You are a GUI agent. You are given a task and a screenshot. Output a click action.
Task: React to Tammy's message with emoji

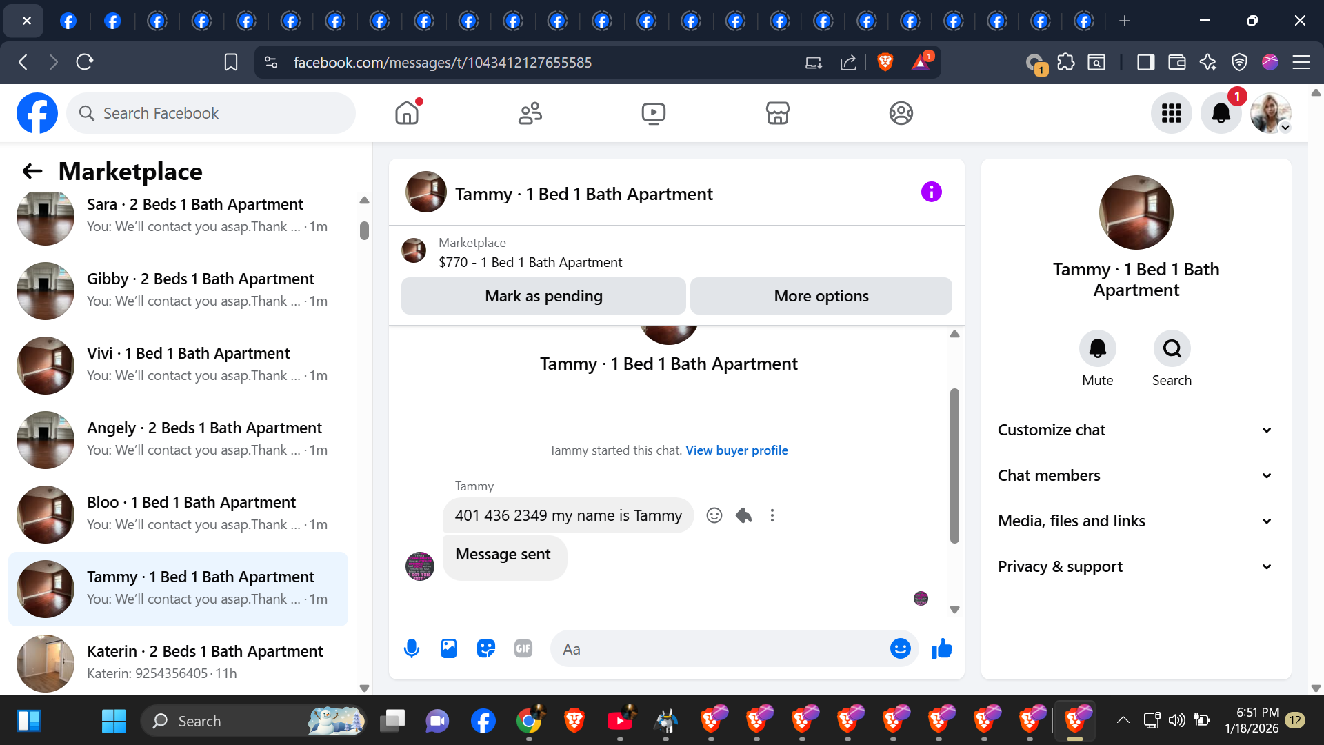pyautogui.click(x=714, y=515)
